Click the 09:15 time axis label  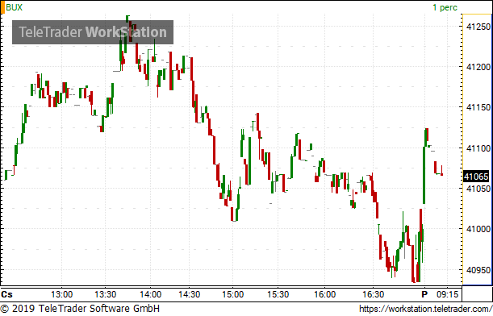(447, 295)
